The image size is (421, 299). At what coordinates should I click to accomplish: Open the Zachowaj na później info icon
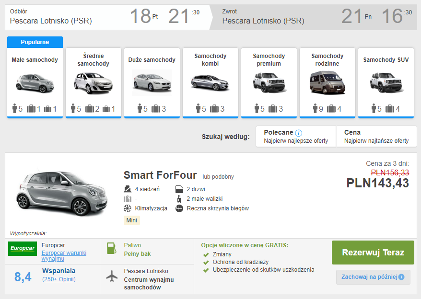[401, 277]
